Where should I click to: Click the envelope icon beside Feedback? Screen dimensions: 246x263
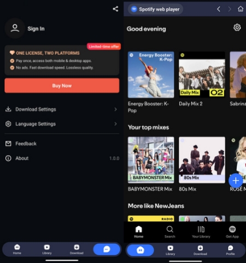click(x=8, y=144)
